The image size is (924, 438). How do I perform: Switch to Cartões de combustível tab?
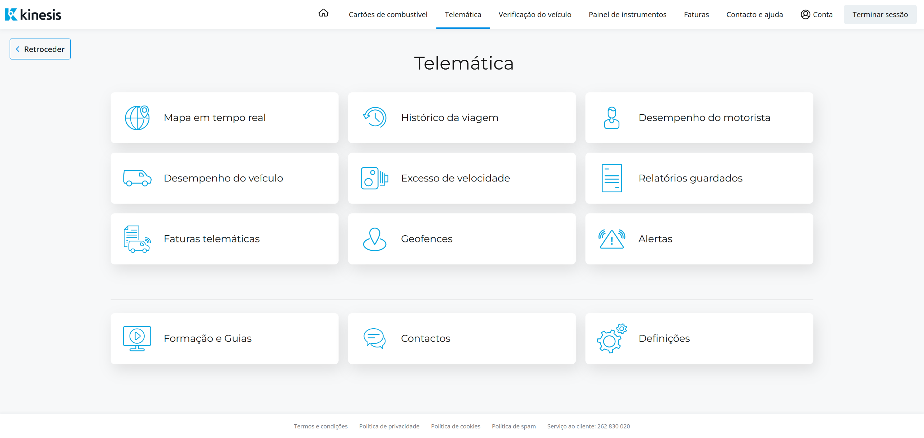point(388,14)
